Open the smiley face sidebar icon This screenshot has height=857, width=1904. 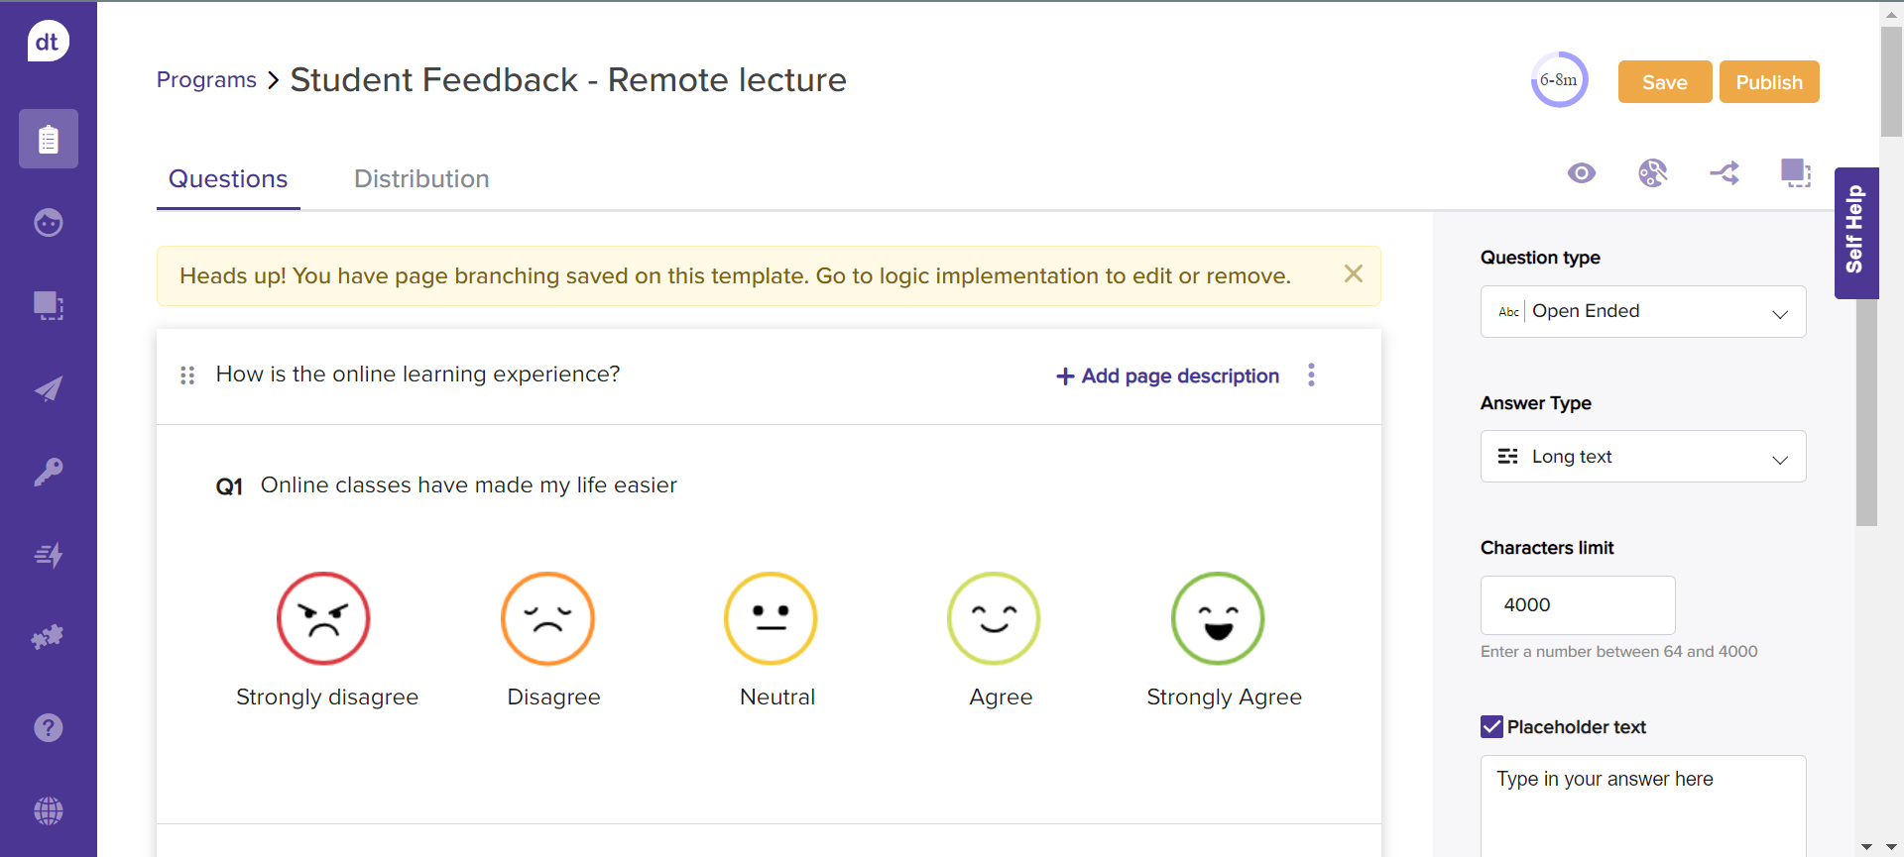[48, 222]
